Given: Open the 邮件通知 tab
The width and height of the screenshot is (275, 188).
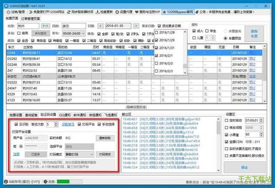Looking at the screenshot, I should 80,115.
